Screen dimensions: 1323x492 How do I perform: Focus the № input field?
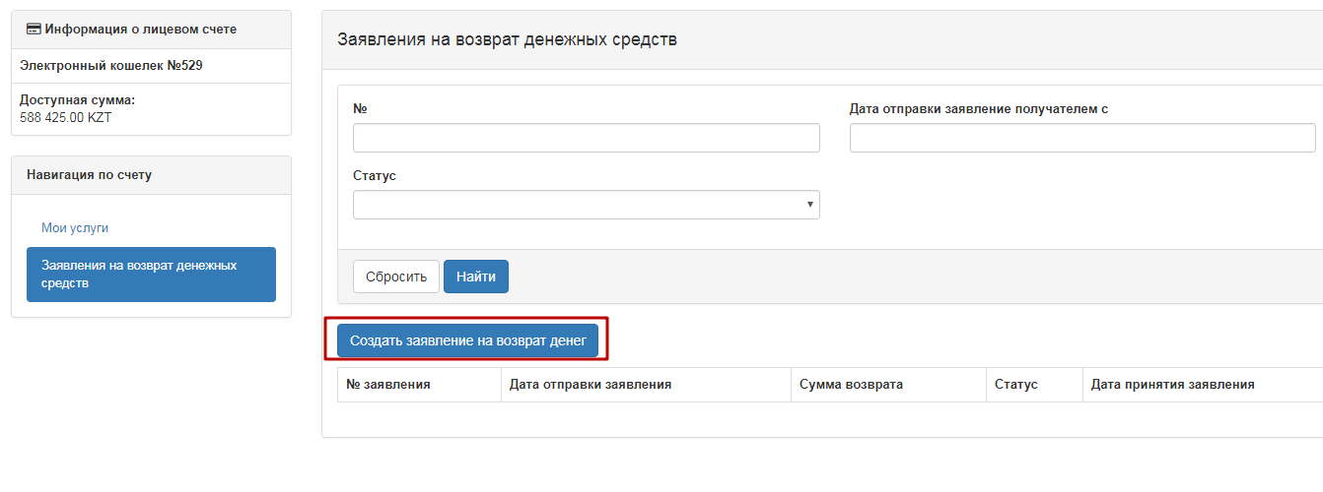coord(586,138)
